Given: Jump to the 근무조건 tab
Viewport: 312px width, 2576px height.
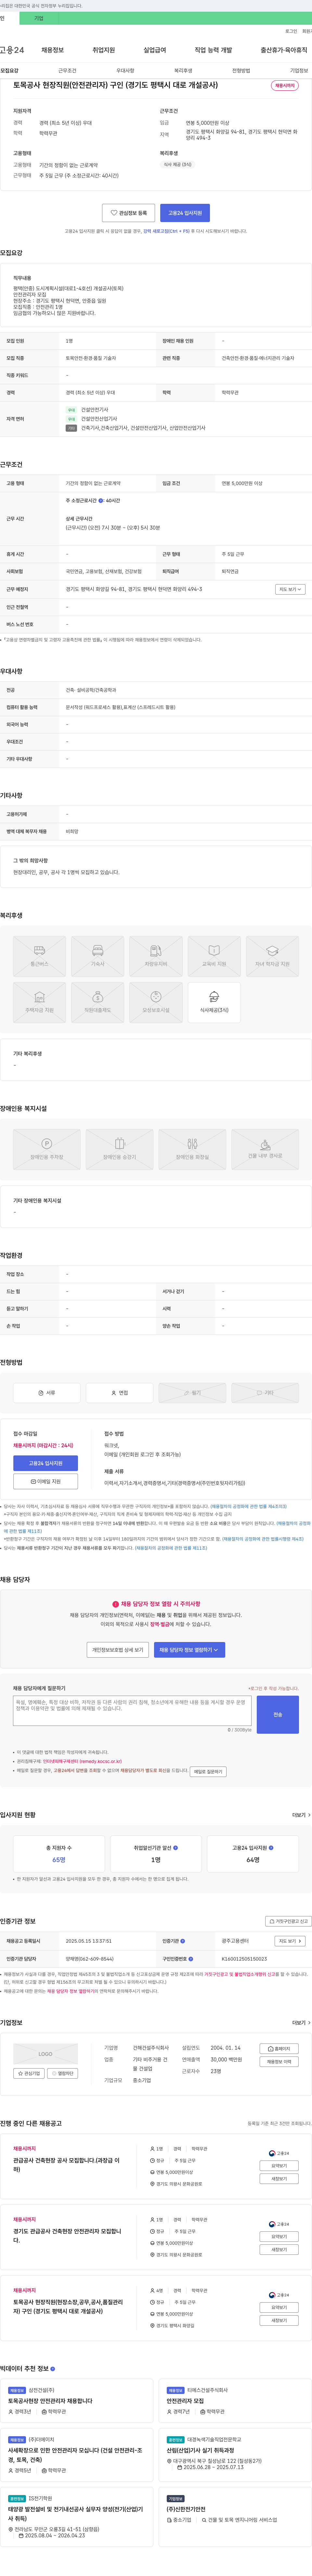Looking at the screenshot, I should pos(67,71).
